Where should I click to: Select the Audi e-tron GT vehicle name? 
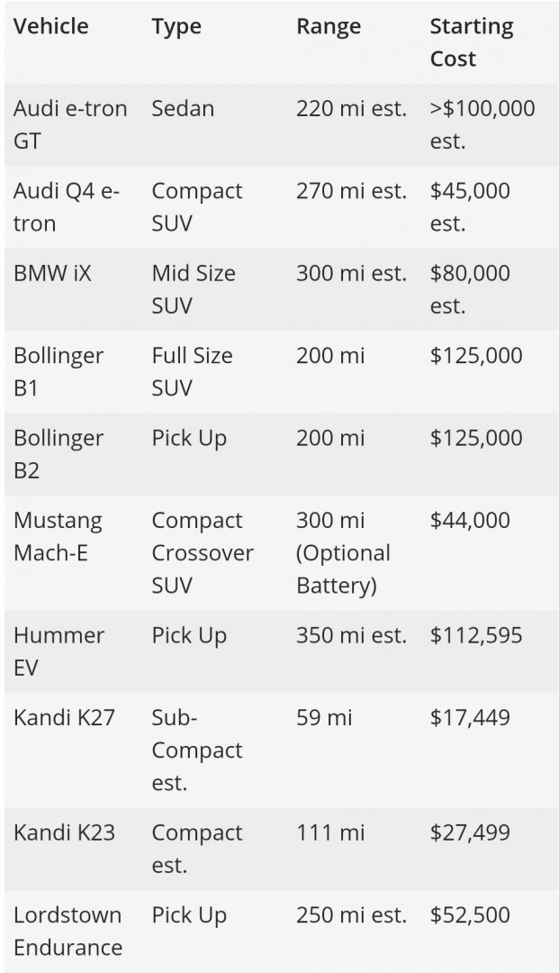point(70,124)
